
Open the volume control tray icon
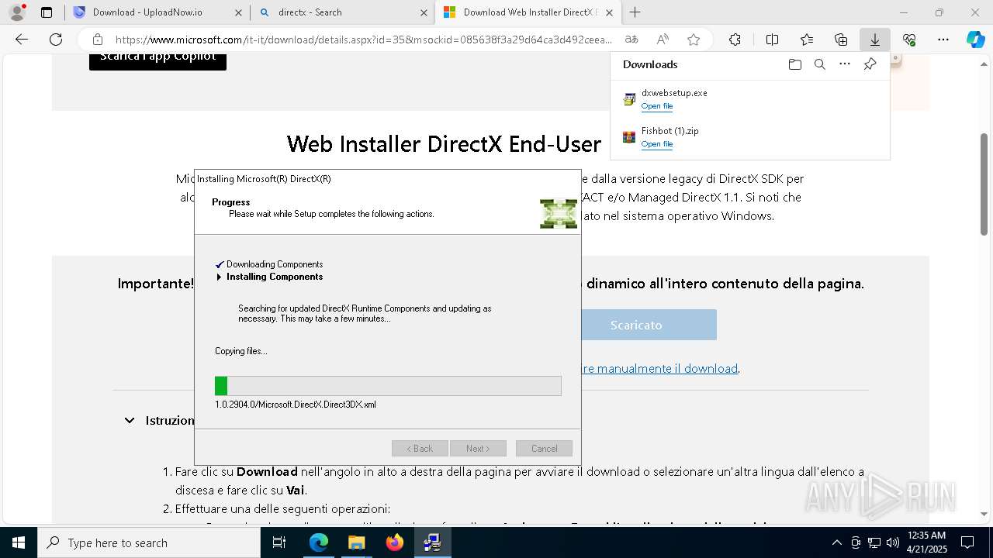(x=892, y=542)
